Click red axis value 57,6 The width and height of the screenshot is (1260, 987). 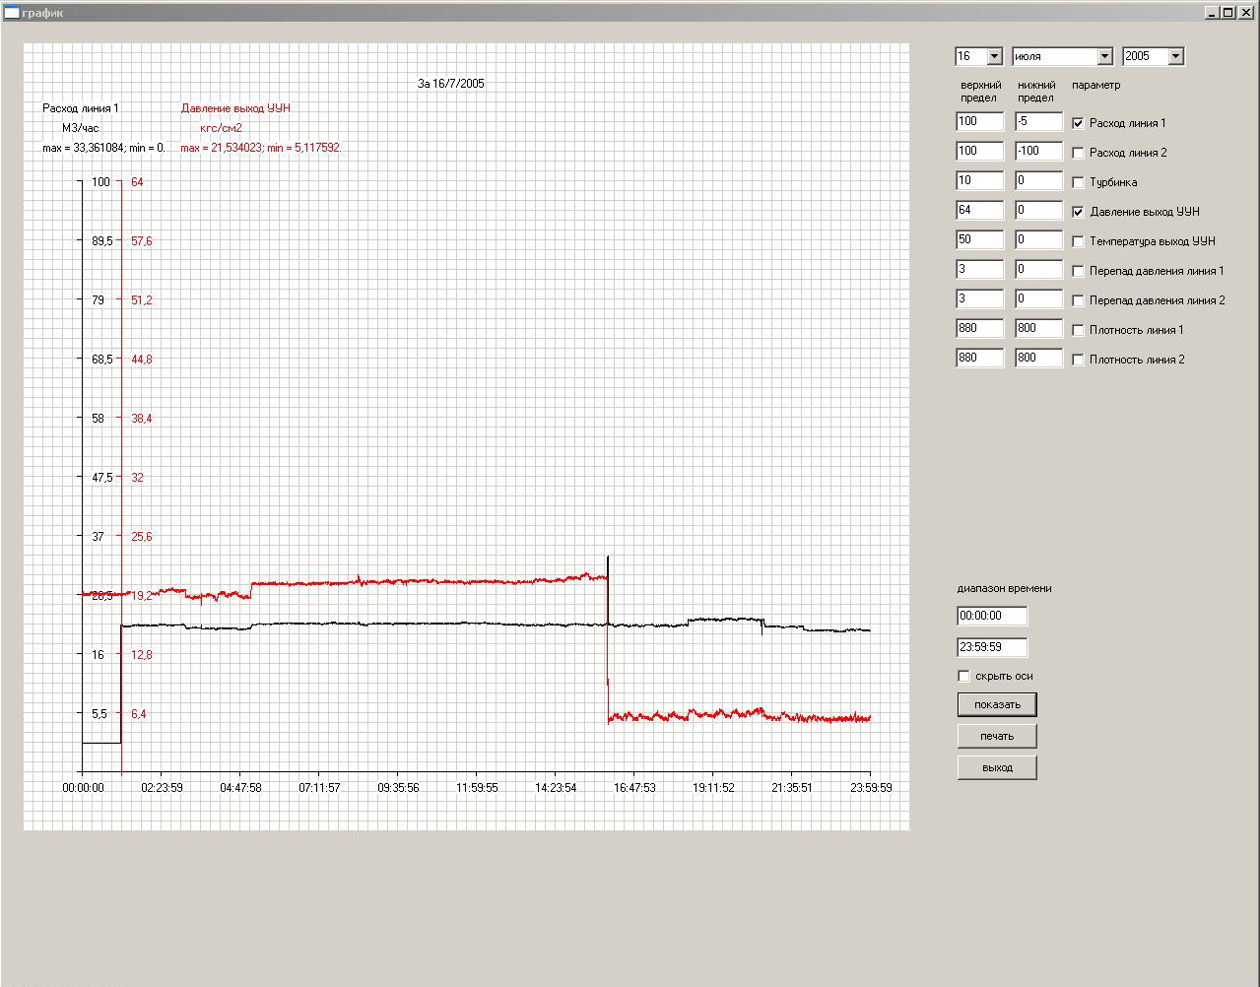point(142,241)
